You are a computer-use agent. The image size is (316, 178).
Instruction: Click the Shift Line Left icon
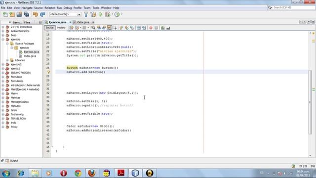(x=139, y=28)
